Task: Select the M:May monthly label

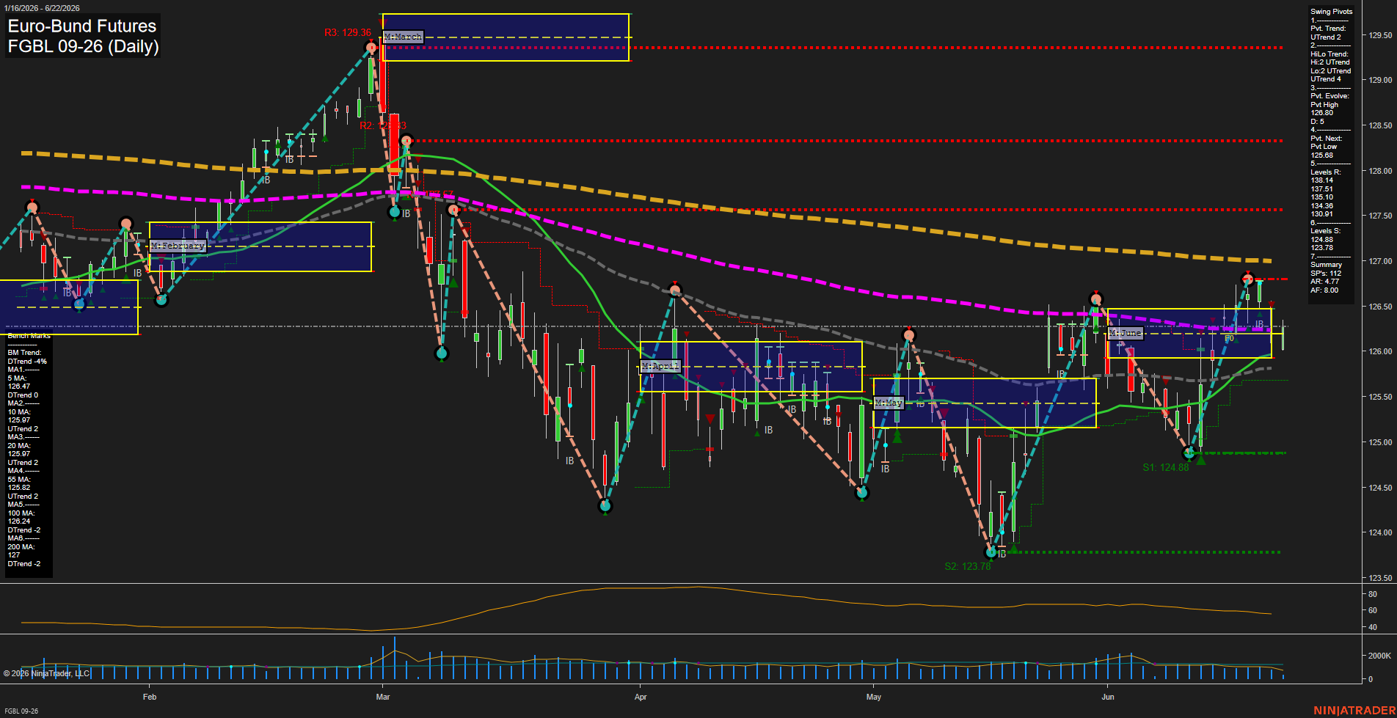Action: (889, 403)
